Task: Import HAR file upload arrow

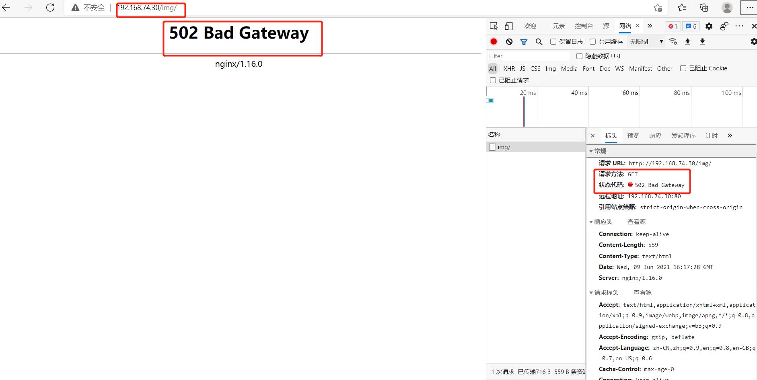Action: coord(687,41)
